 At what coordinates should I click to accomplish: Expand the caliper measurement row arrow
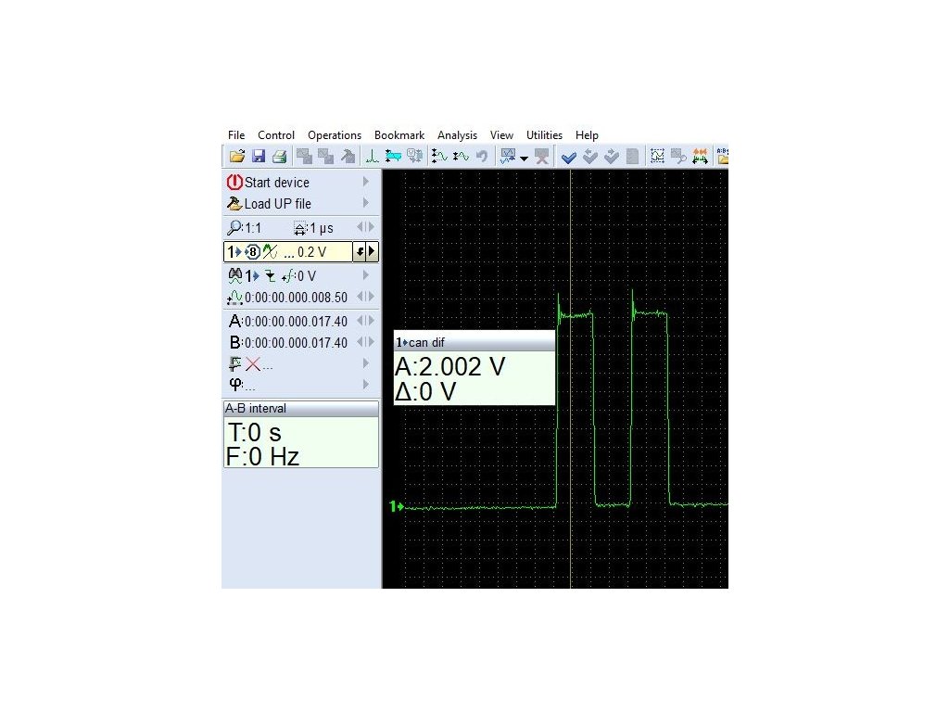[365, 362]
